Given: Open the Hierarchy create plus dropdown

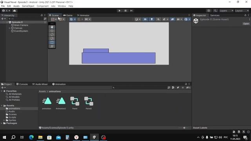Looking at the screenshot, I should pyautogui.click(x=4, y=19).
